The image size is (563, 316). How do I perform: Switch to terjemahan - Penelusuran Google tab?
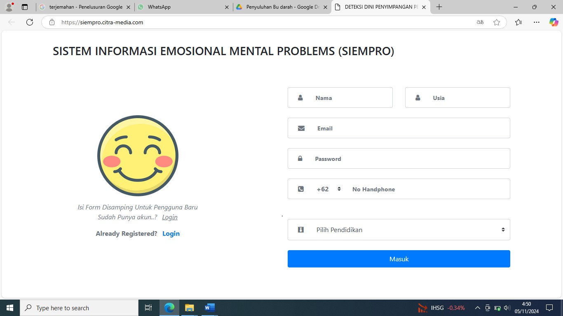click(85, 7)
